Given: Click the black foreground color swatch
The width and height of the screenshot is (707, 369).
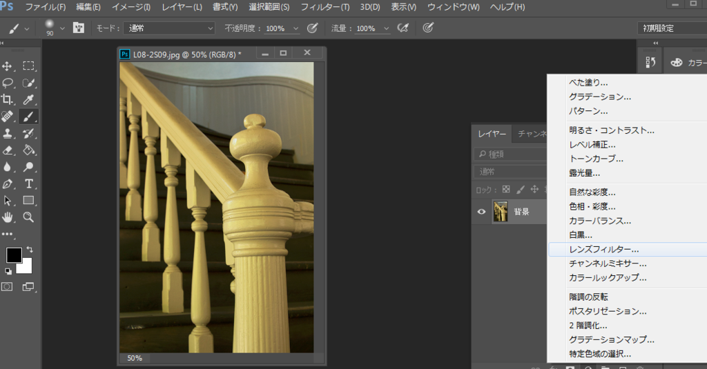Looking at the screenshot, I should coord(14,255).
